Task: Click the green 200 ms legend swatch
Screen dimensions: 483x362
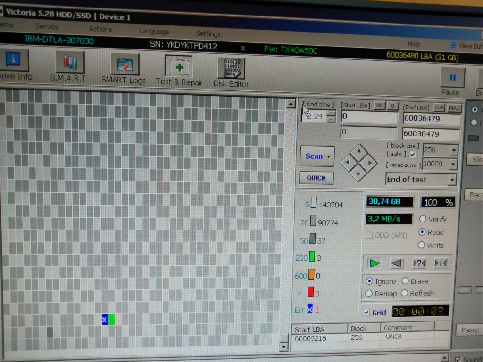Action: [x=312, y=257]
